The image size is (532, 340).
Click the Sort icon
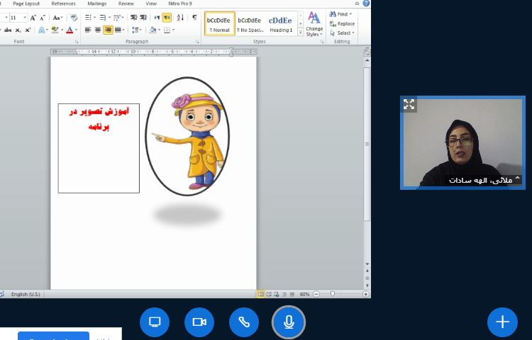[180, 18]
